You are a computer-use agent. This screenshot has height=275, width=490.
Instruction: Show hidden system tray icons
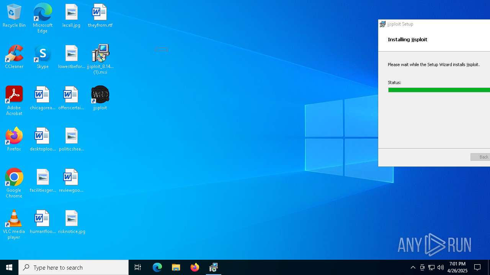(x=413, y=267)
